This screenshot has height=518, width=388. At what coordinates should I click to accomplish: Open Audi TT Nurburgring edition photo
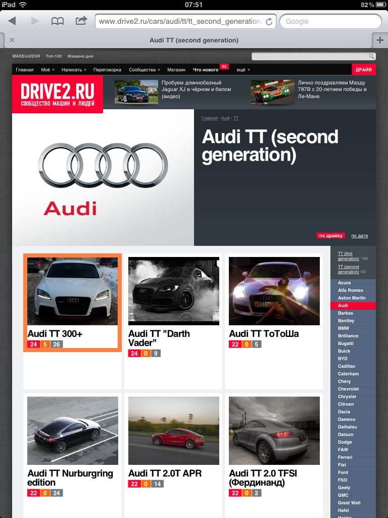point(73,431)
